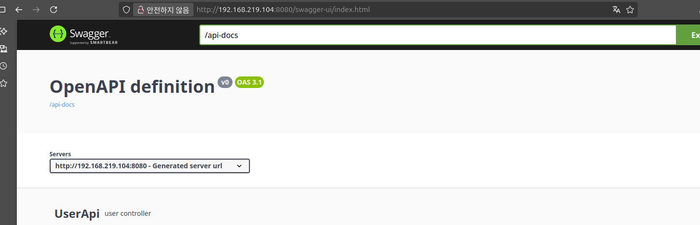Image resolution: width=700 pixels, height=225 pixels.
Task: Expand the Servers dropdown
Action: coord(150,166)
